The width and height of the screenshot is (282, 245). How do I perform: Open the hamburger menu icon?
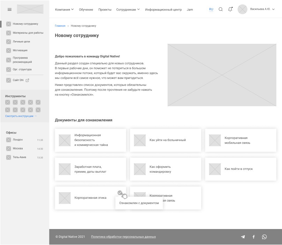click(x=9, y=9)
